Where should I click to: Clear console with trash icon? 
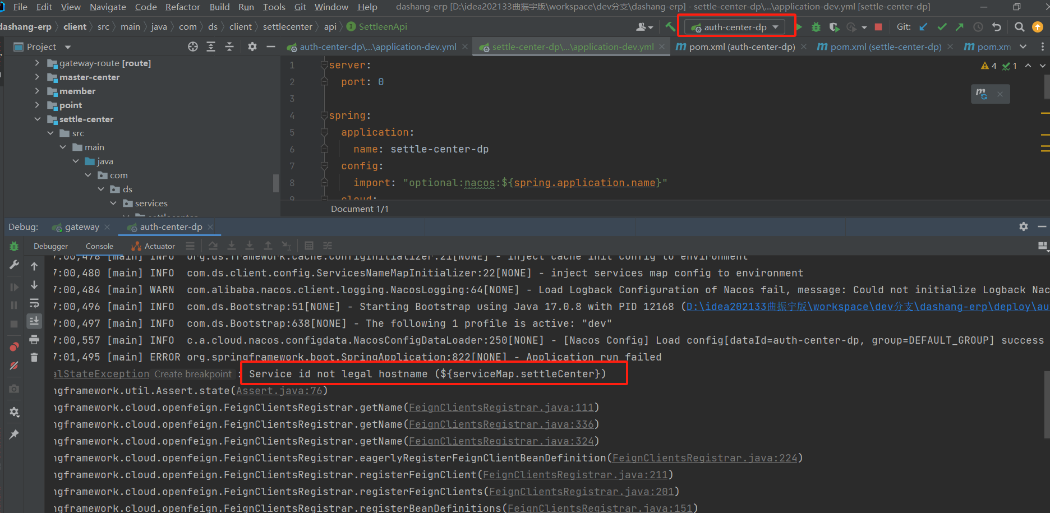pos(34,357)
